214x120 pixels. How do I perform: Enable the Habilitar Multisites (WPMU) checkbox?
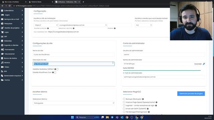coord(58,69)
